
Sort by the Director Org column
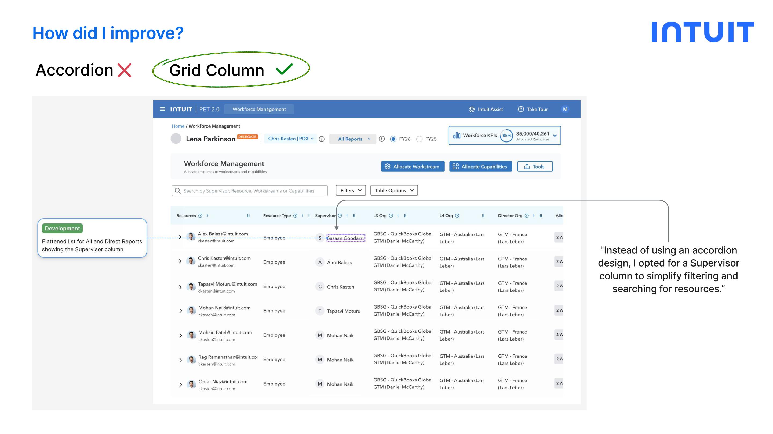[x=534, y=216]
